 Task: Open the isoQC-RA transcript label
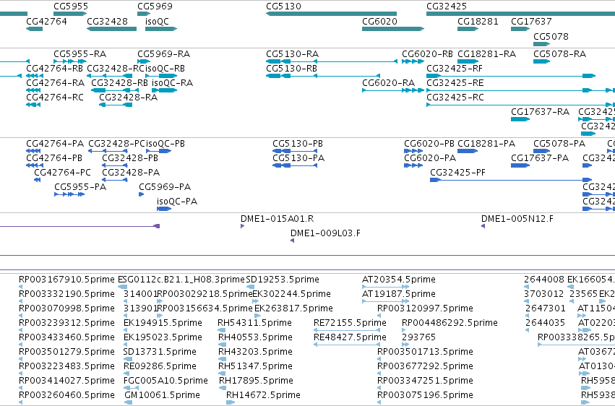172,83
